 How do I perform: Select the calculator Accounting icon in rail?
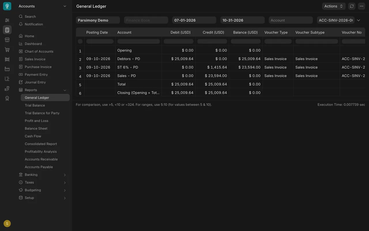pos(7,30)
